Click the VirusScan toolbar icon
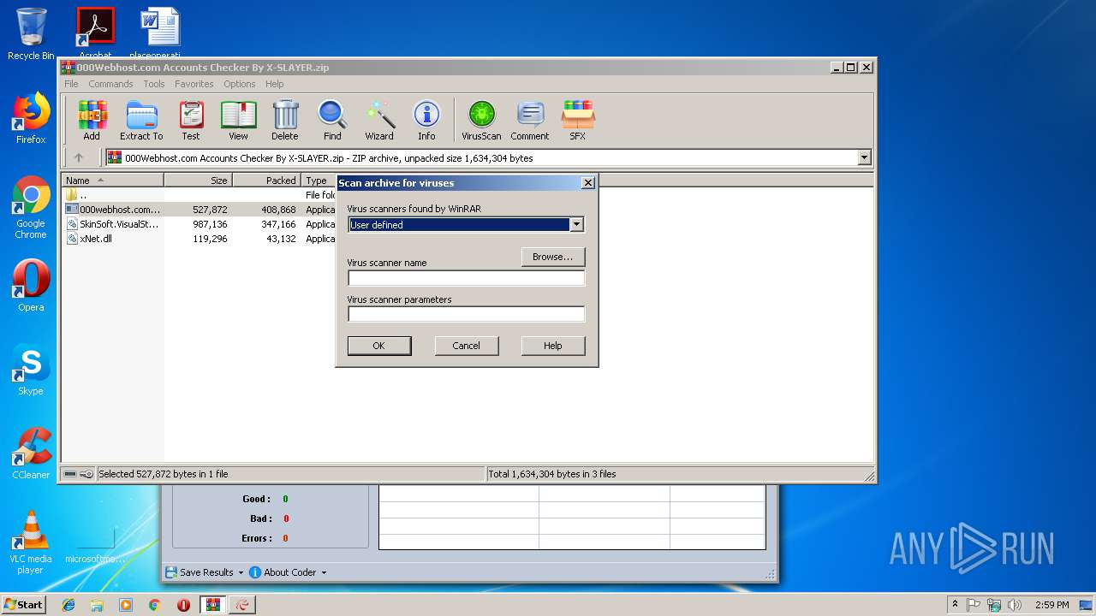 point(481,120)
